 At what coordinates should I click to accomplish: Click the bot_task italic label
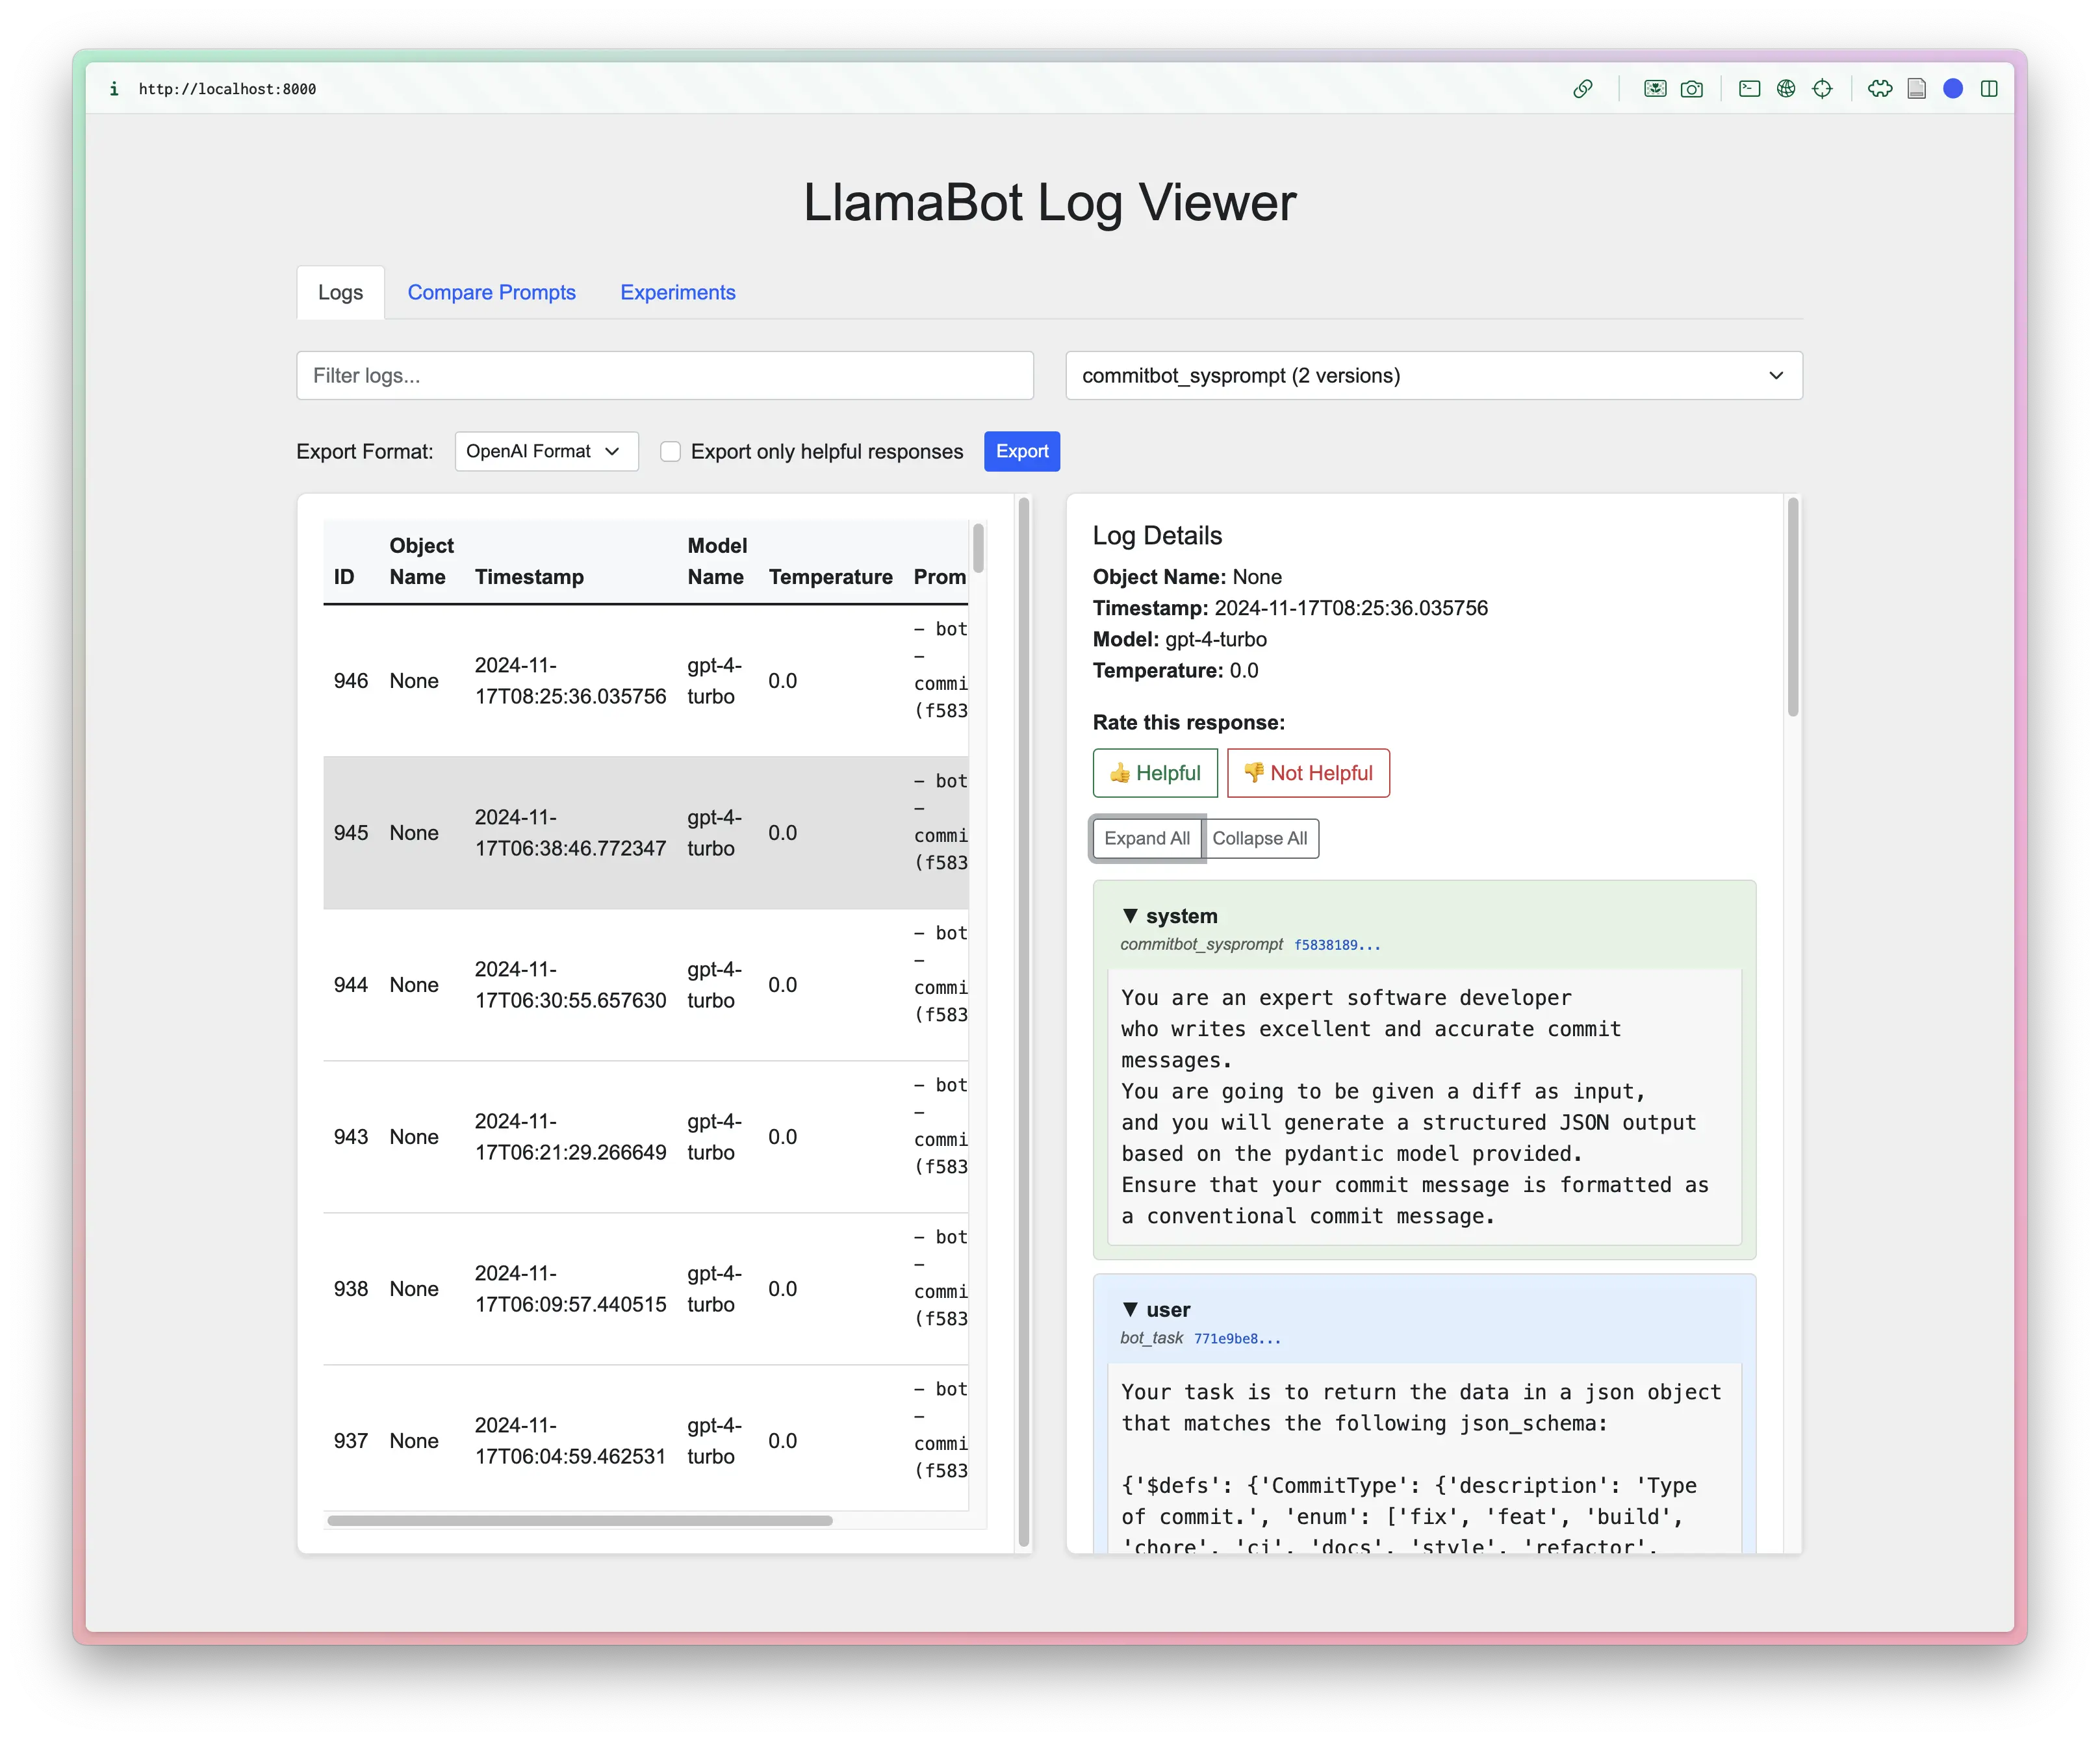[1151, 1339]
